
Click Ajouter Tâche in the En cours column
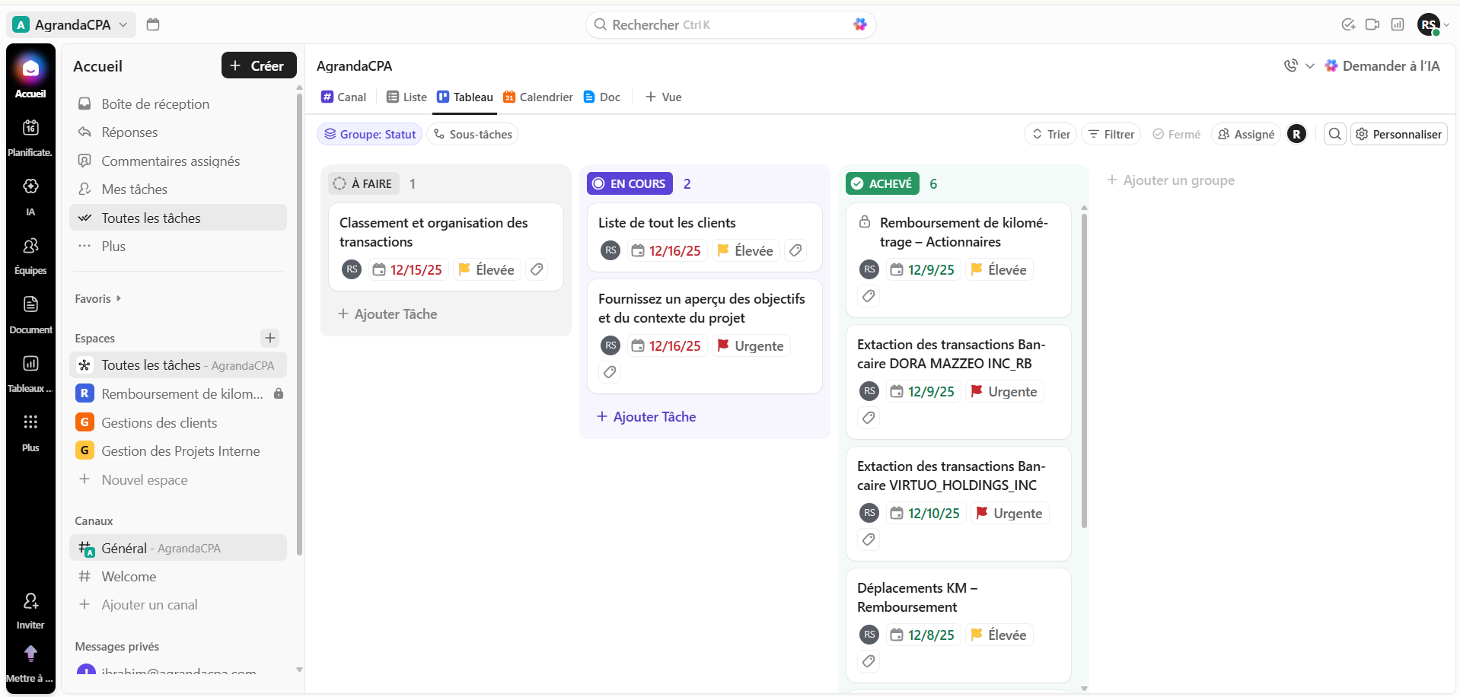coord(646,416)
